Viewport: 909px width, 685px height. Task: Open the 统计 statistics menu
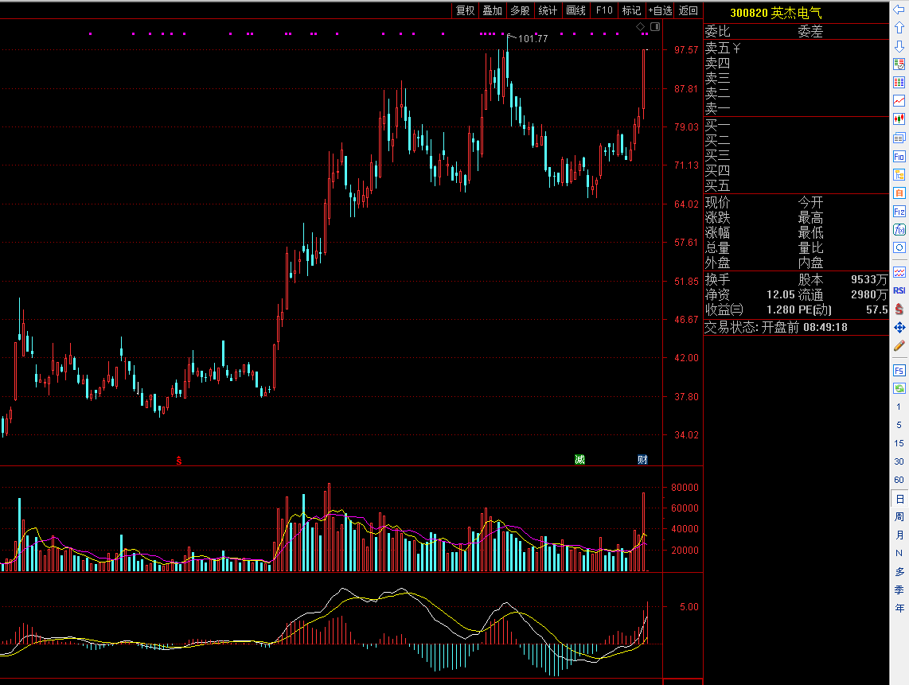click(x=548, y=10)
